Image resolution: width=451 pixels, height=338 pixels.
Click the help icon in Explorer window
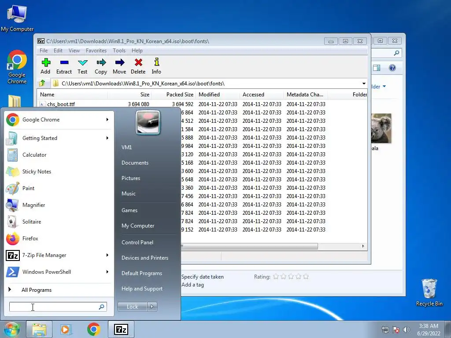(392, 68)
